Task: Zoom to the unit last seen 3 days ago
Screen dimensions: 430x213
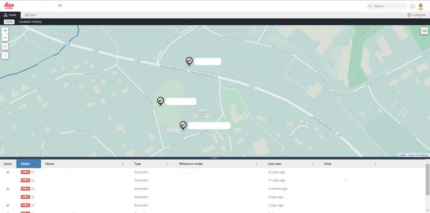Action: [x=8, y=205]
